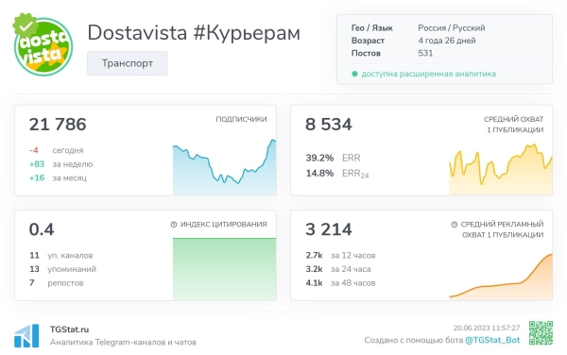Click the help icon beside ИНДЕКС ЦИТИРОВАНИЯ
Viewport: 567px width, 355px height.
click(174, 225)
